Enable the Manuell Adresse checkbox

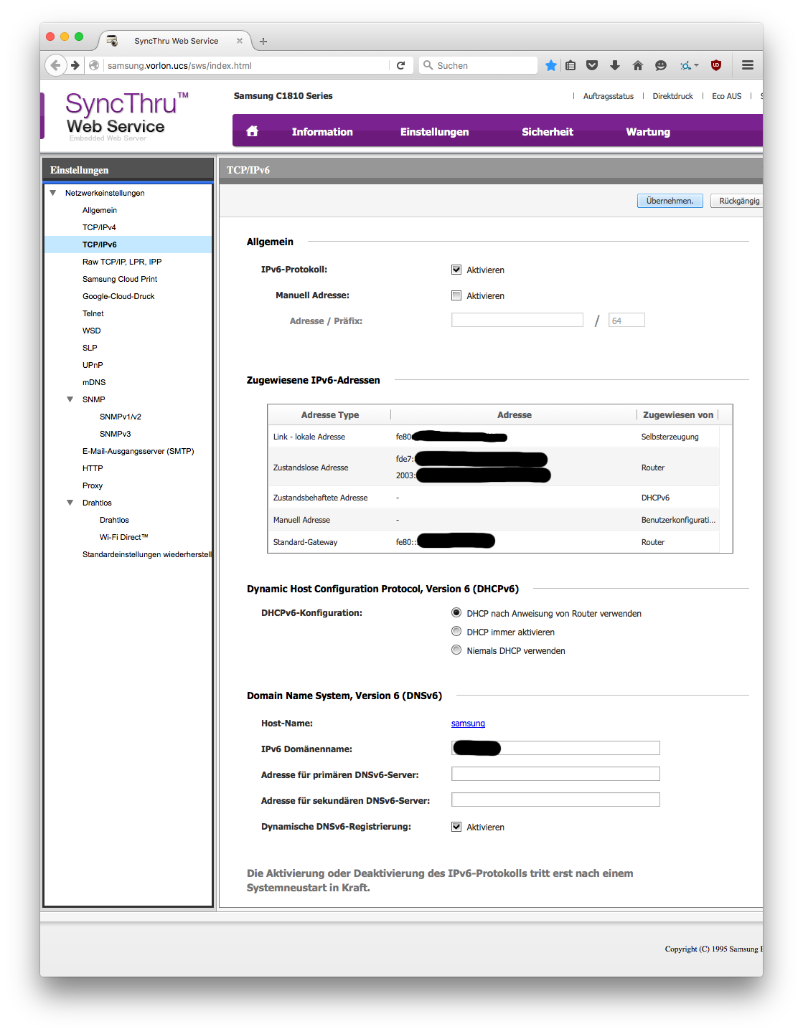pyautogui.click(x=456, y=295)
